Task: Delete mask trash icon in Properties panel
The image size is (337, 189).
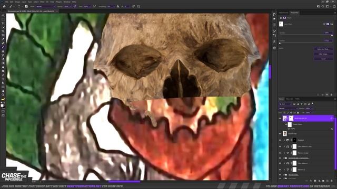Action: 331,94
